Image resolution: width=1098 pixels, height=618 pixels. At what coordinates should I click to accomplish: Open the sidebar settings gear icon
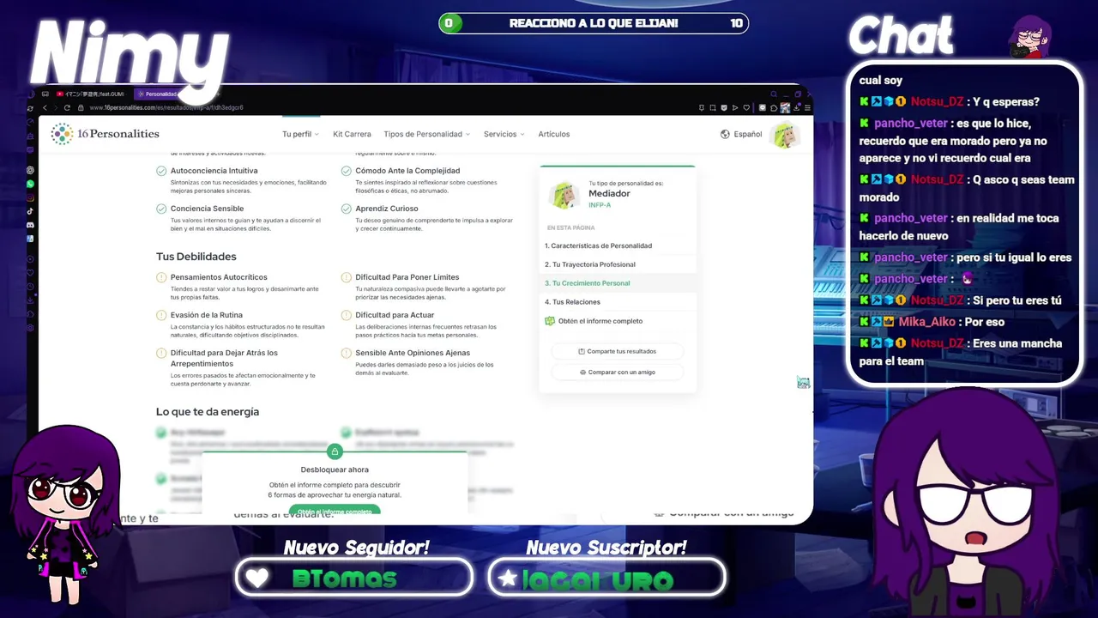[x=30, y=328]
